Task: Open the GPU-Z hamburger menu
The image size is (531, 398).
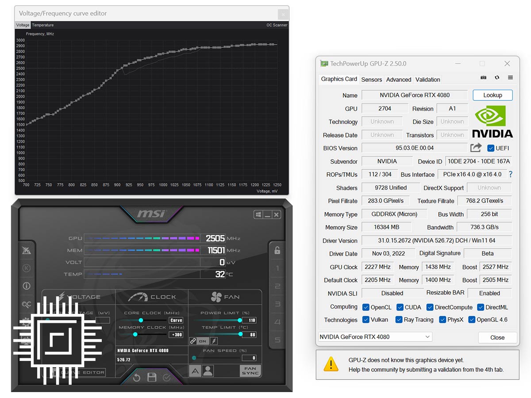Action: coord(510,77)
